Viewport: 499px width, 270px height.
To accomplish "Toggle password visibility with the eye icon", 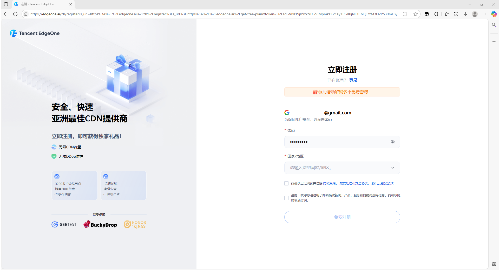I will [x=393, y=142].
